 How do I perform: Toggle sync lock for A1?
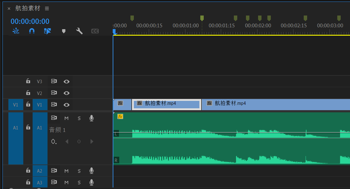tap(54, 118)
